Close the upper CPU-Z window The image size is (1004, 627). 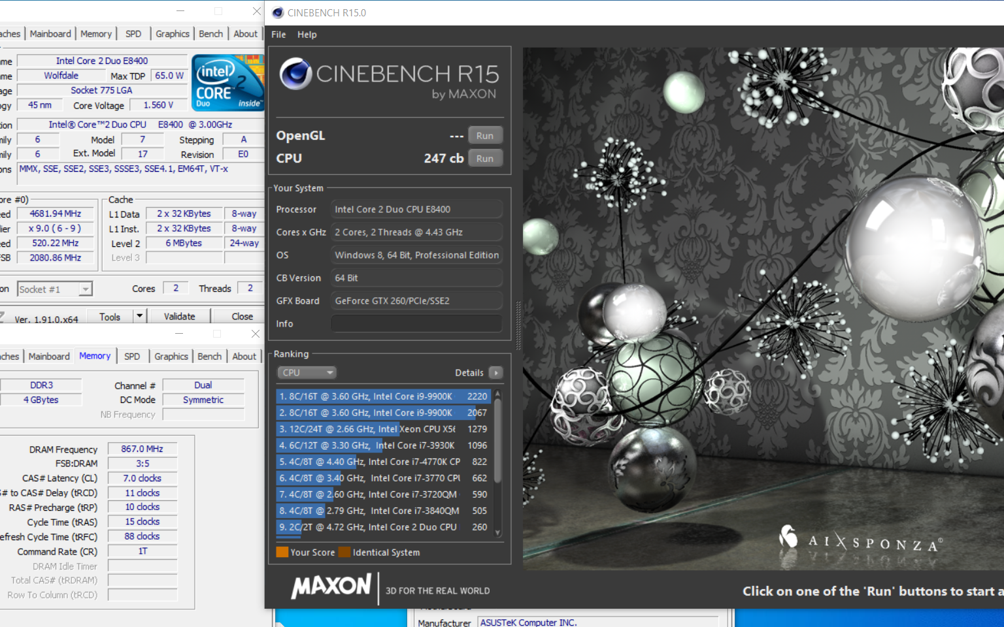click(256, 11)
